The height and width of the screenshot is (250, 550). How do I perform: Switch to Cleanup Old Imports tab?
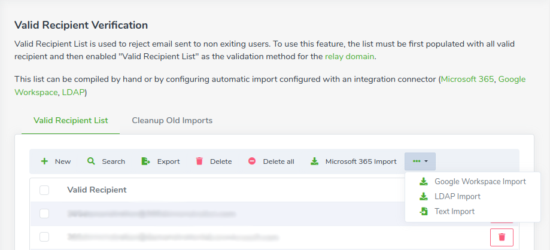tap(172, 121)
